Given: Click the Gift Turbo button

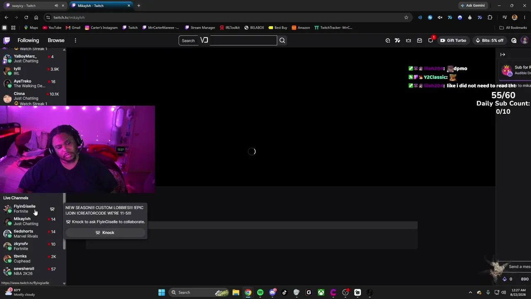Looking at the screenshot, I should click(x=453, y=40).
